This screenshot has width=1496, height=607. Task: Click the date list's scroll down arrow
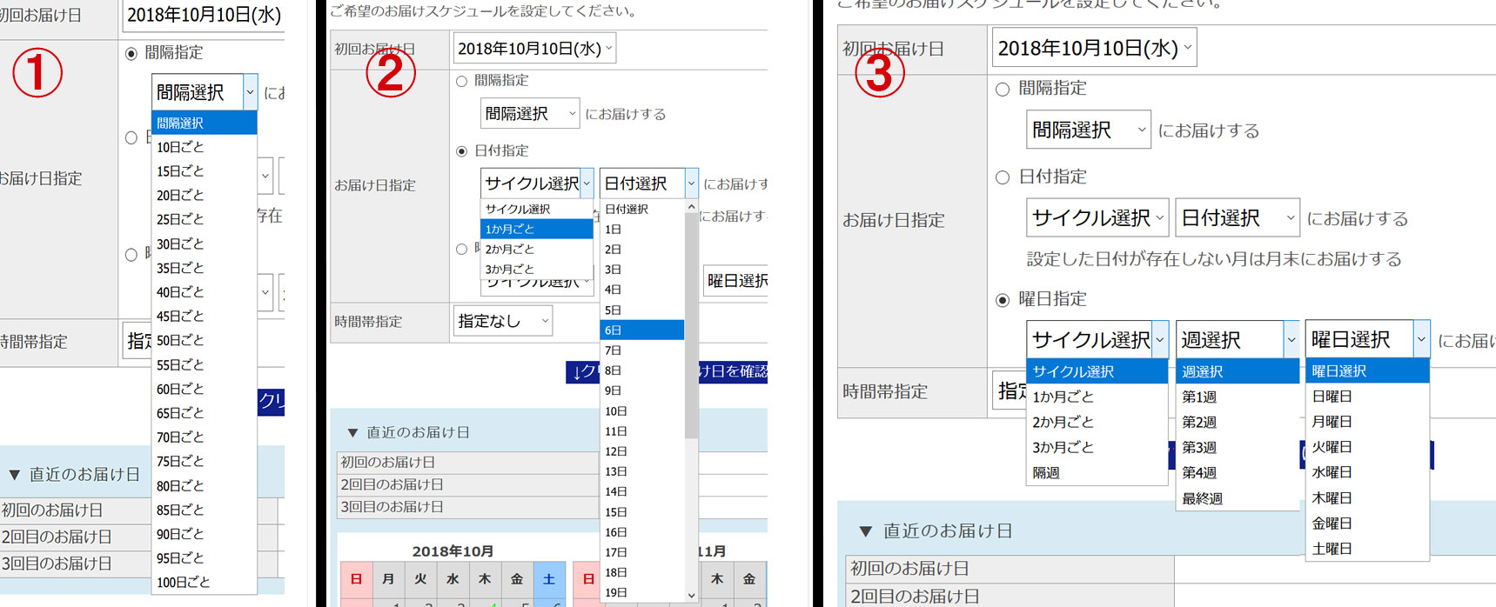pyautogui.click(x=692, y=595)
